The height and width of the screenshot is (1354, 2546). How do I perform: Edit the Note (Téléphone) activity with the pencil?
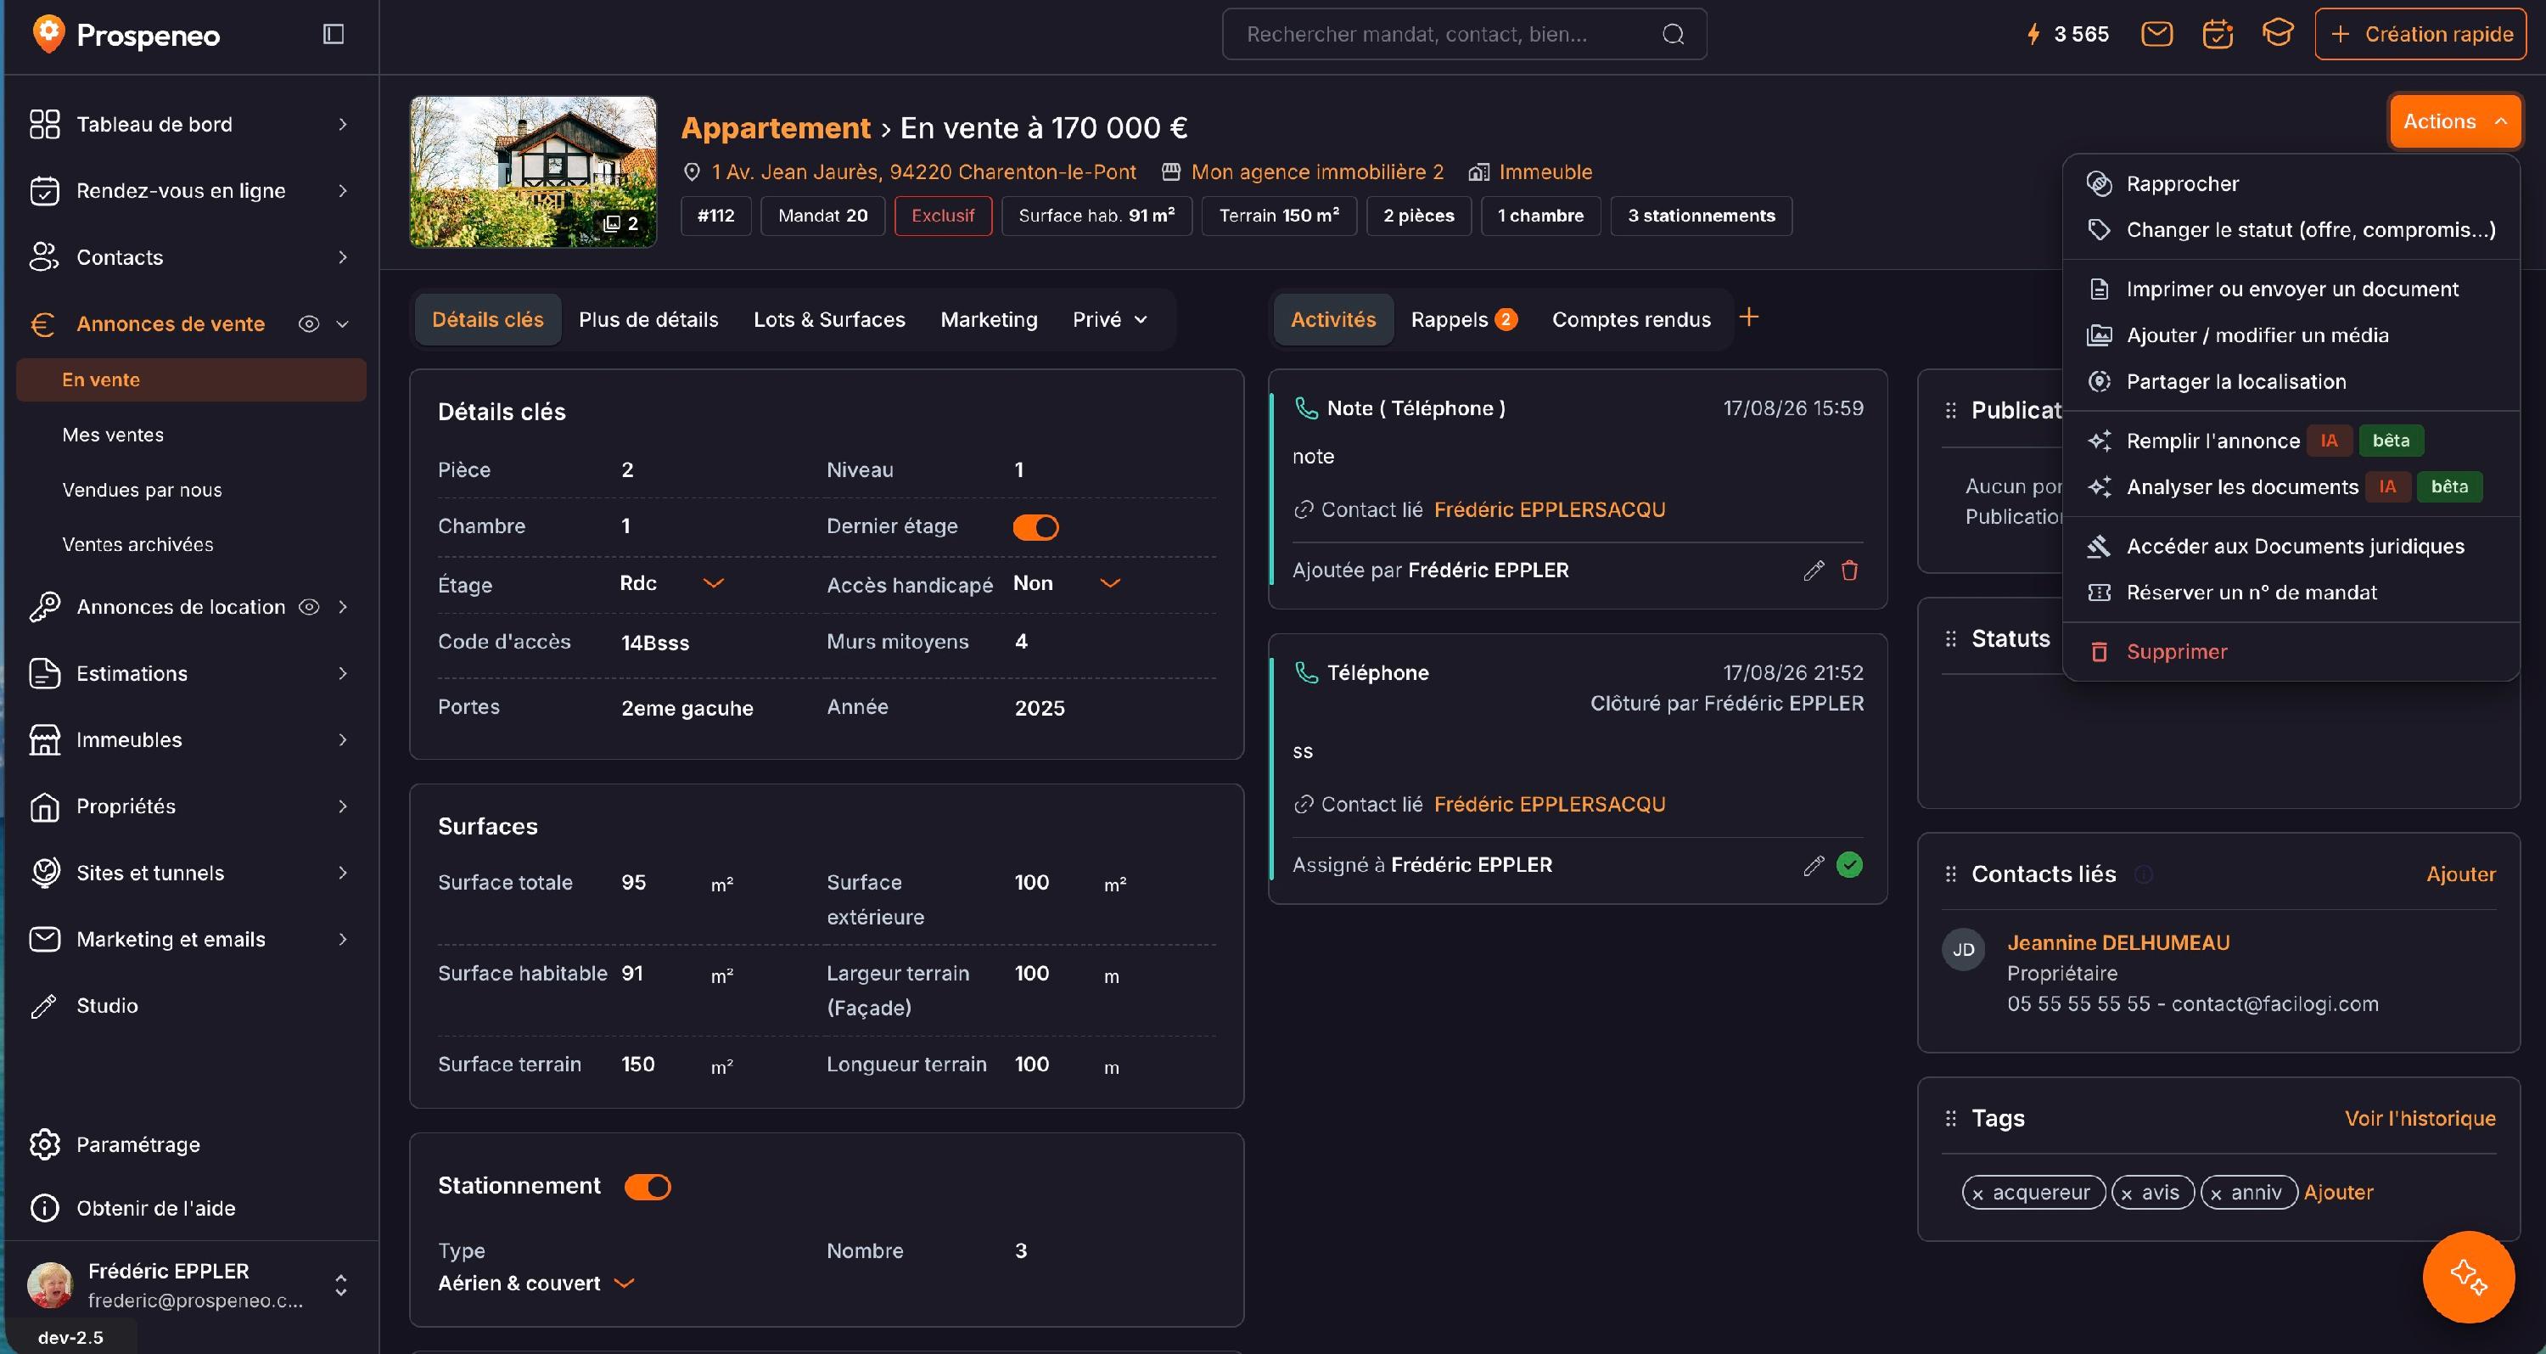click(1813, 570)
